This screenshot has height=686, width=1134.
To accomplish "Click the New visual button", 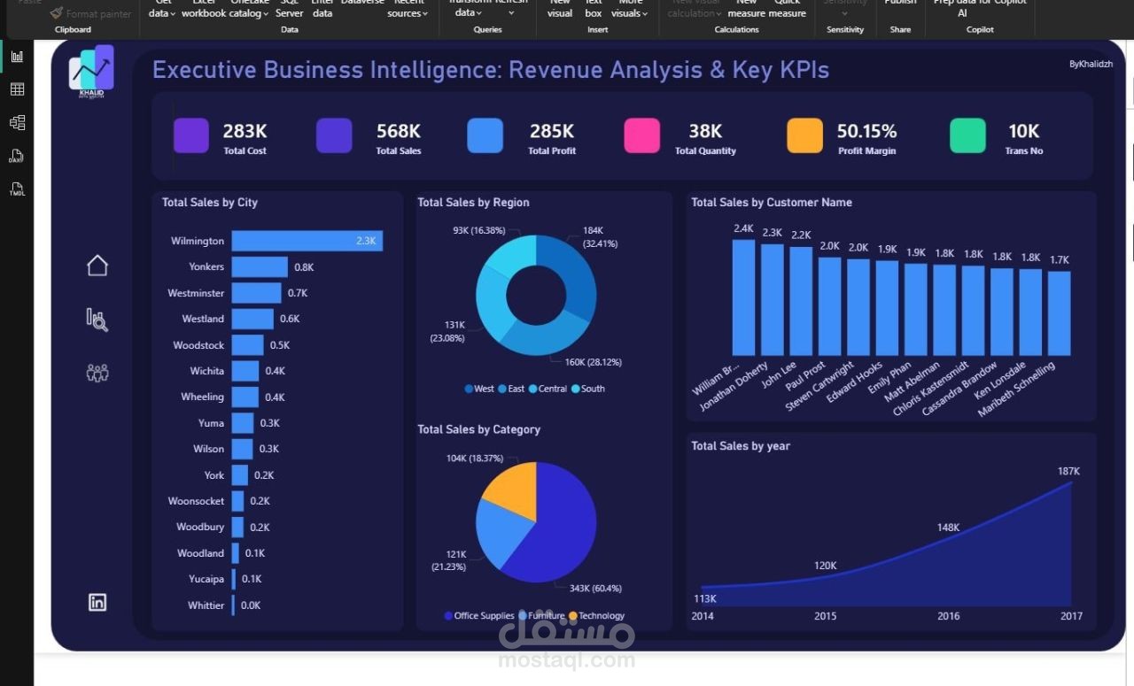I will (x=560, y=11).
